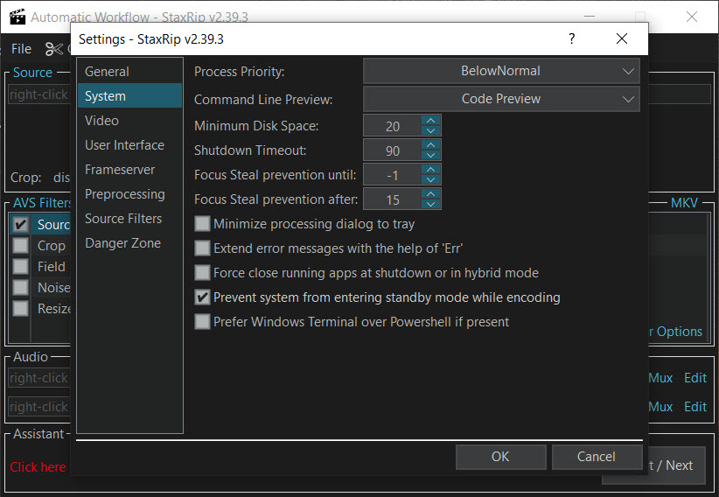The width and height of the screenshot is (719, 497).
Task: Click the second audio right-click field
Action: coord(39,407)
